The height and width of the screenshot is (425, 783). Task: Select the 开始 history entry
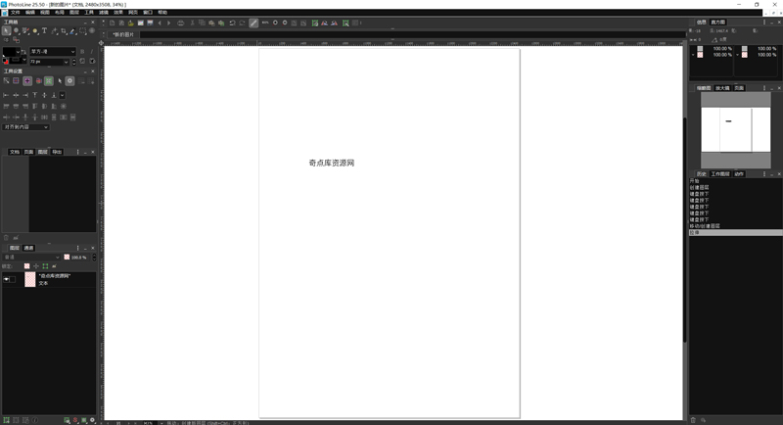click(695, 181)
